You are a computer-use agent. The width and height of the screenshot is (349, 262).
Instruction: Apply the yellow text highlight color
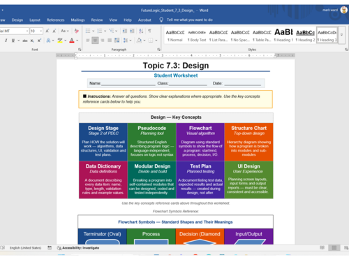(x=60, y=41)
